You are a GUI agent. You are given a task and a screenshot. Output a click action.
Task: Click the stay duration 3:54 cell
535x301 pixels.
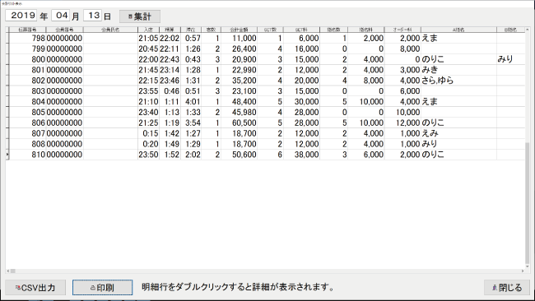[x=191, y=123]
